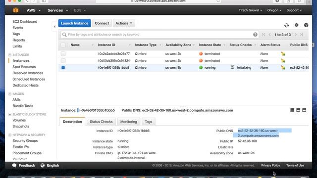Open Elastic IPs in the sidebar
The width and height of the screenshot is (317, 178).
click(21, 147)
